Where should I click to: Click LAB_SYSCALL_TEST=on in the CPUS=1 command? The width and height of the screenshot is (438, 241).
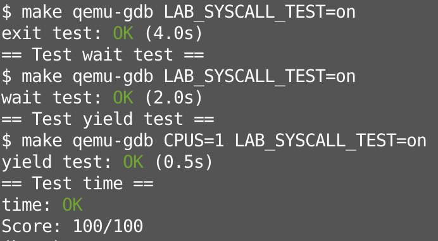coord(330,141)
